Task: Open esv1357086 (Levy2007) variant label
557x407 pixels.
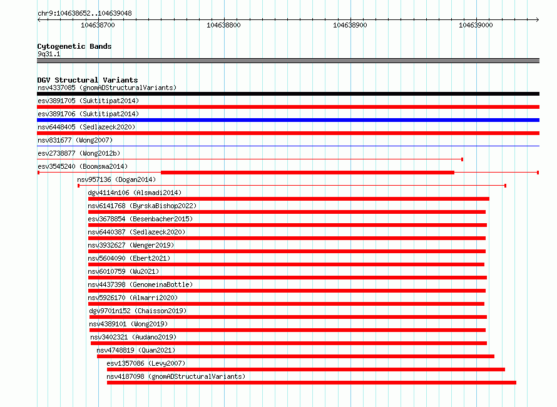Action: [x=146, y=363]
